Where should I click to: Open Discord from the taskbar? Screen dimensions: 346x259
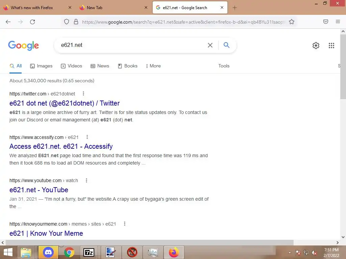48,252
